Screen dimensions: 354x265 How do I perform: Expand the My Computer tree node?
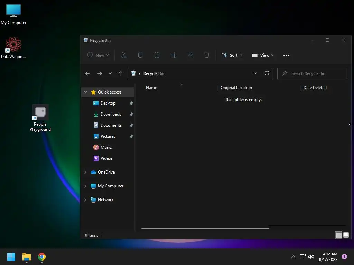[85, 186]
